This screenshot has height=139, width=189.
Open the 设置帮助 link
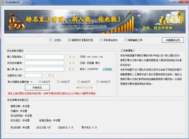107,69
